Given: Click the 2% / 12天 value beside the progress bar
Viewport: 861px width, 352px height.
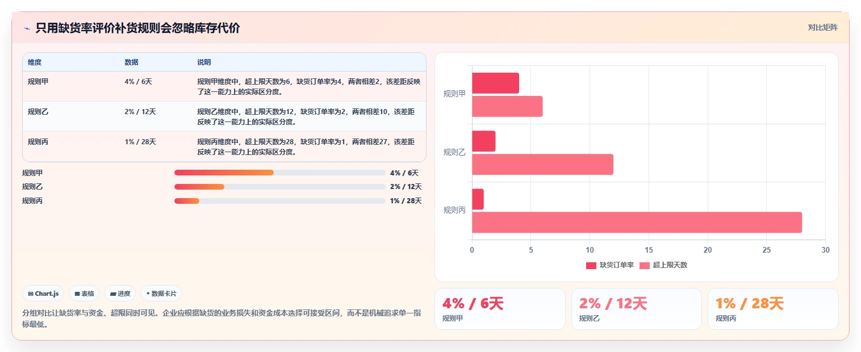Looking at the screenshot, I should click(406, 187).
